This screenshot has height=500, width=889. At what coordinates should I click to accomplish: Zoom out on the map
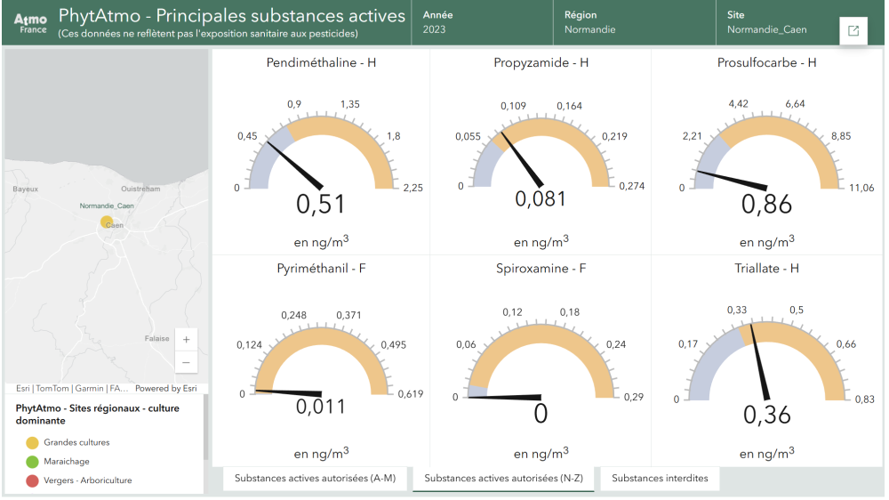pos(186,362)
